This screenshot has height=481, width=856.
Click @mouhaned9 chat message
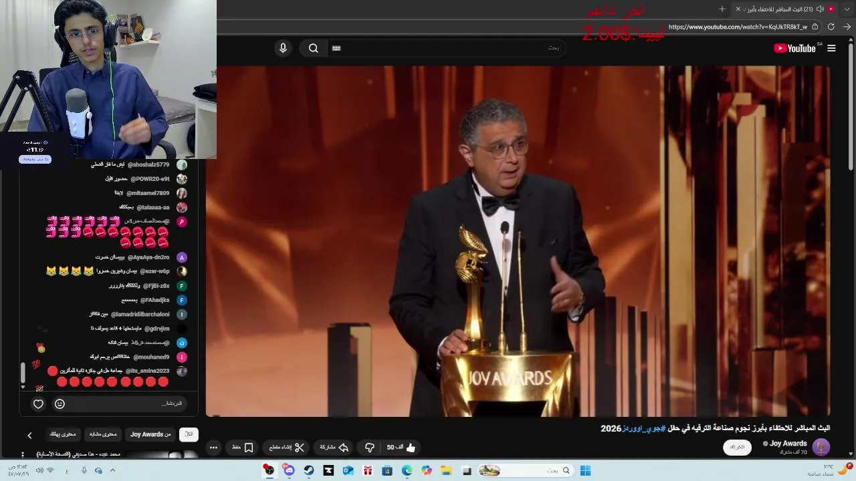(x=130, y=357)
